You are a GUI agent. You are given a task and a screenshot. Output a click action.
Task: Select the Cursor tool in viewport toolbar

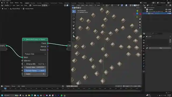click(74, 15)
